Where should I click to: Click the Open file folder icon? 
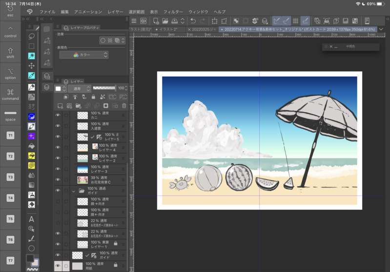tap(165, 21)
